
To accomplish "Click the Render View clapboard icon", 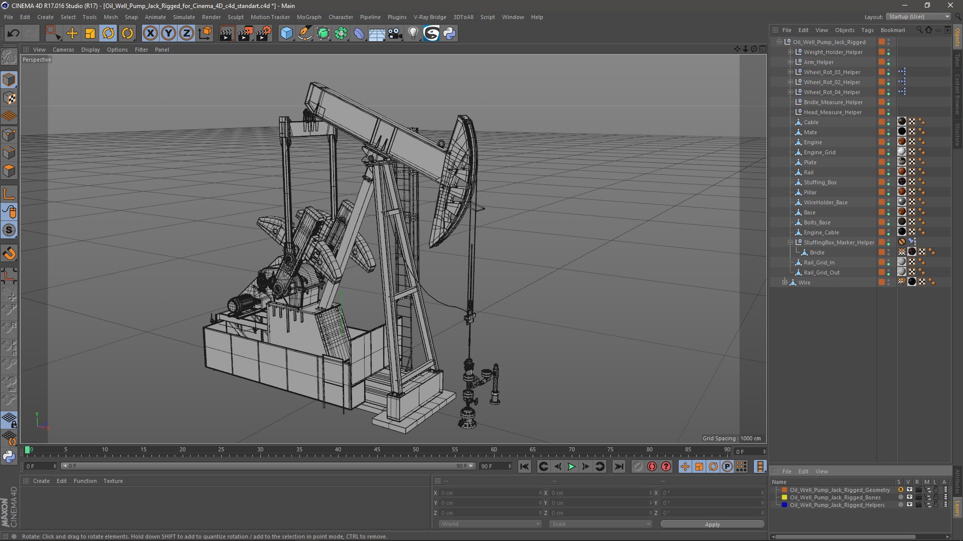I will [x=227, y=34].
